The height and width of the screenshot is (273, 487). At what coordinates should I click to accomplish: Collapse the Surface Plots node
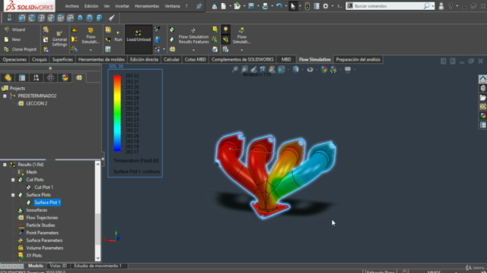(x=13, y=195)
